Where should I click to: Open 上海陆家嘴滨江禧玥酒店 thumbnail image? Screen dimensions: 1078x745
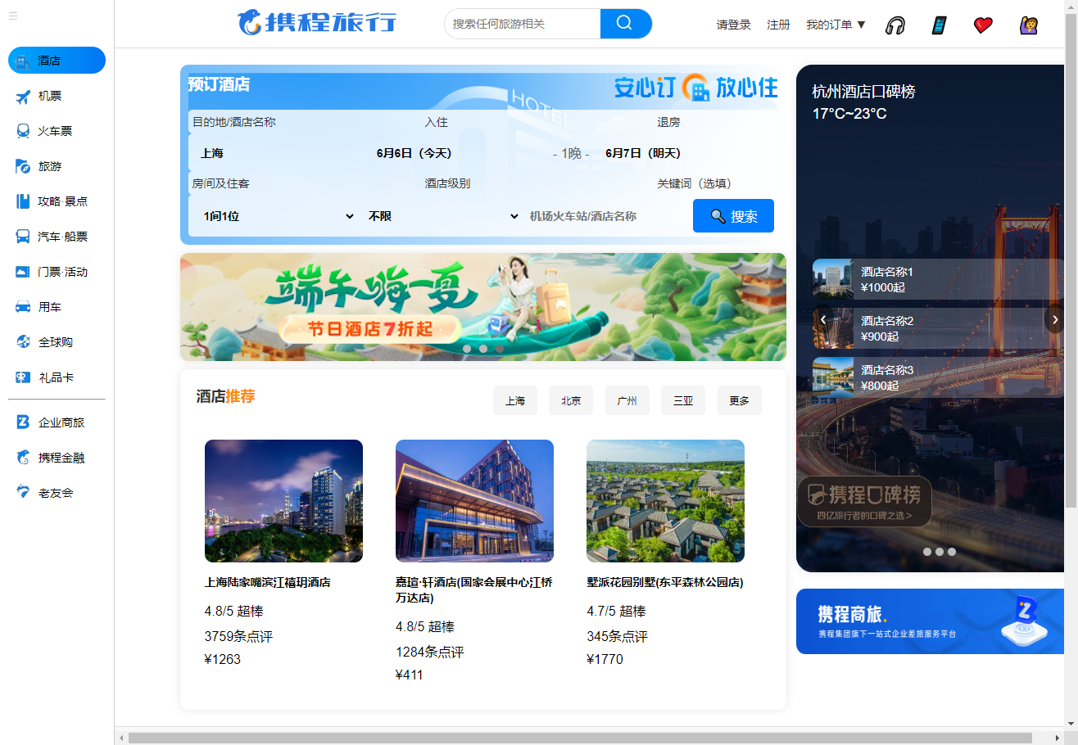[283, 501]
